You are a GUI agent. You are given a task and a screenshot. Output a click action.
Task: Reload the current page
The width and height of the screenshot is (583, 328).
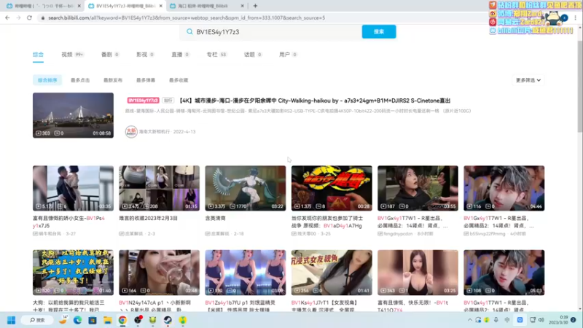pos(29,17)
